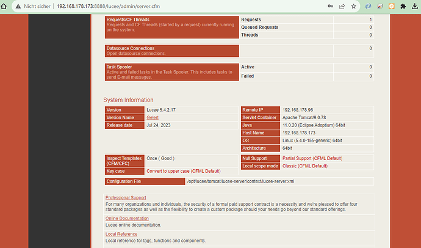Click Classic (CFML Default) value
Viewport: 421px width, 248px height.
[305, 166]
